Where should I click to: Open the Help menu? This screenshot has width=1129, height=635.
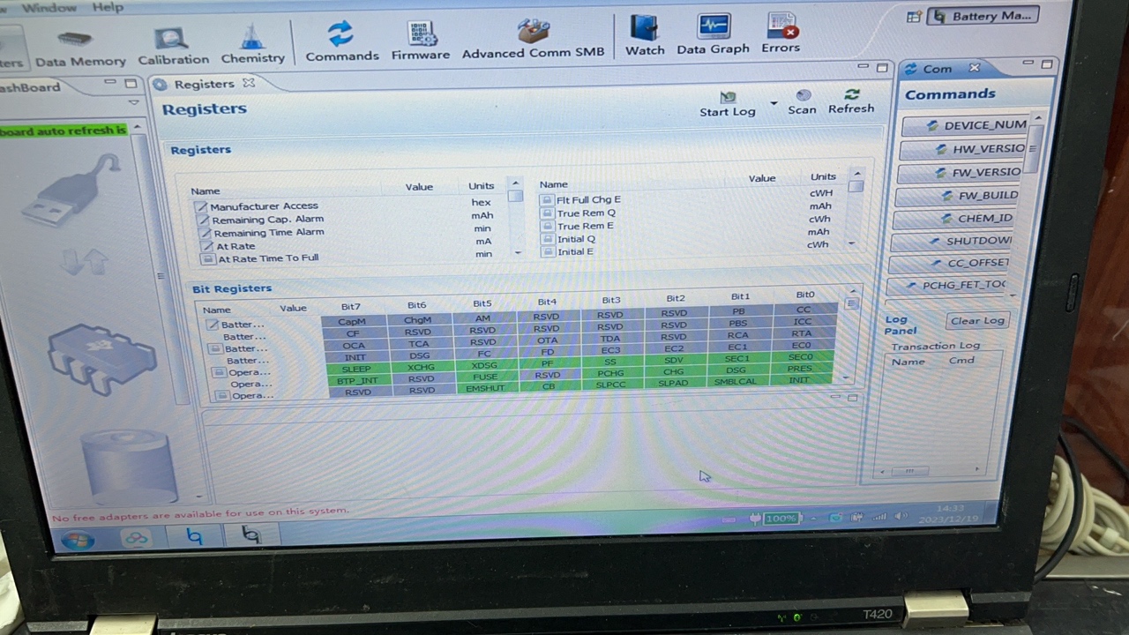click(108, 7)
